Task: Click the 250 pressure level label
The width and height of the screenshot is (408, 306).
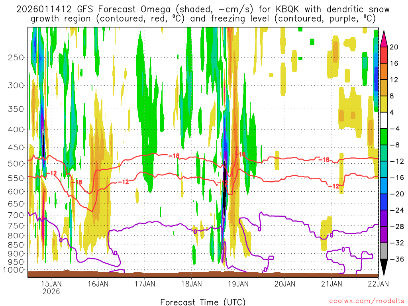Action: pyautogui.click(x=16, y=57)
